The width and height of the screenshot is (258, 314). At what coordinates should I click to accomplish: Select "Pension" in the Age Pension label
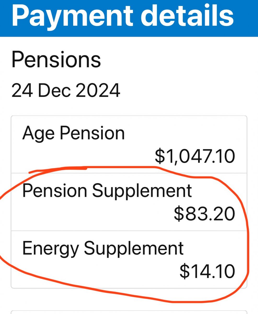click(x=92, y=133)
